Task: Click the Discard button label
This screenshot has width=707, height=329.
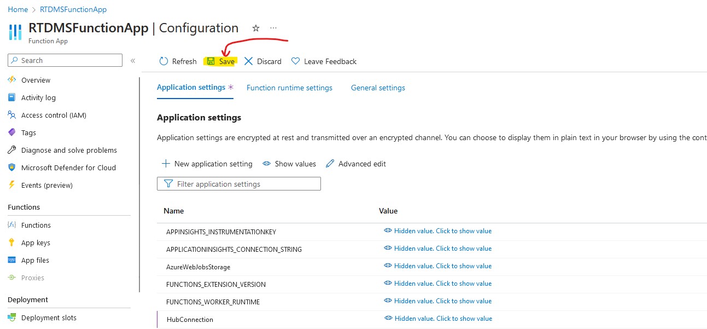Action: (269, 61)
